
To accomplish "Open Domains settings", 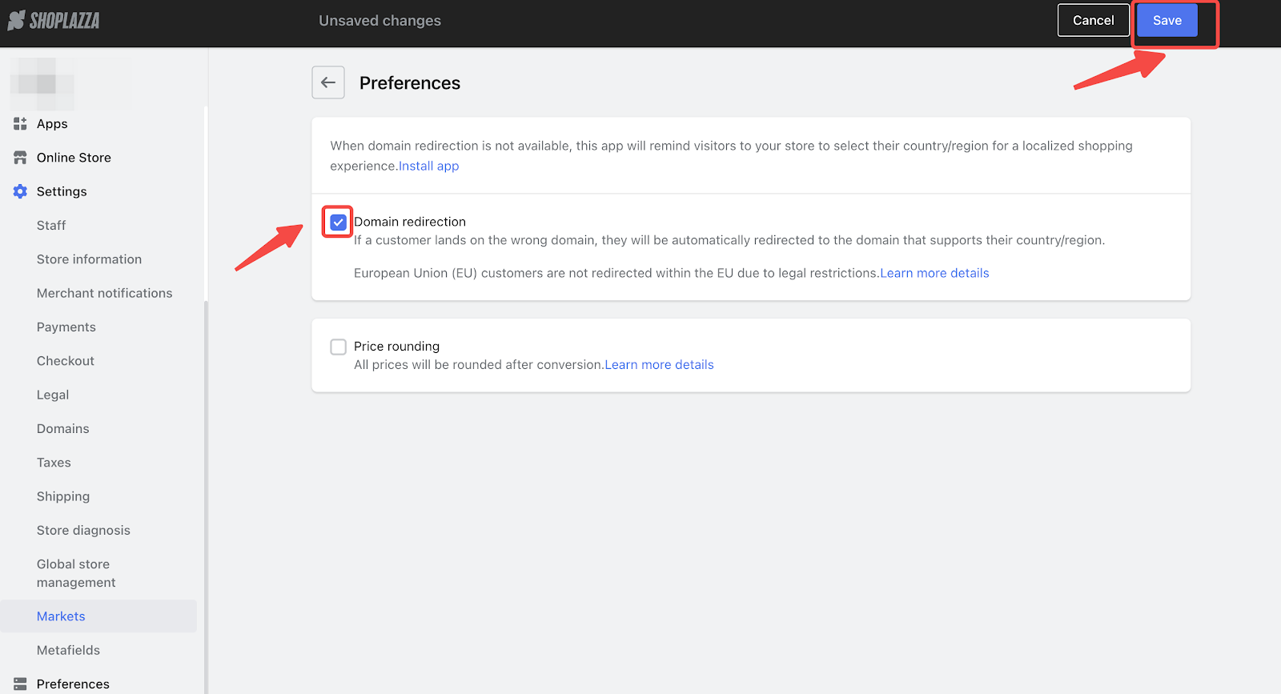I will 62,429.
